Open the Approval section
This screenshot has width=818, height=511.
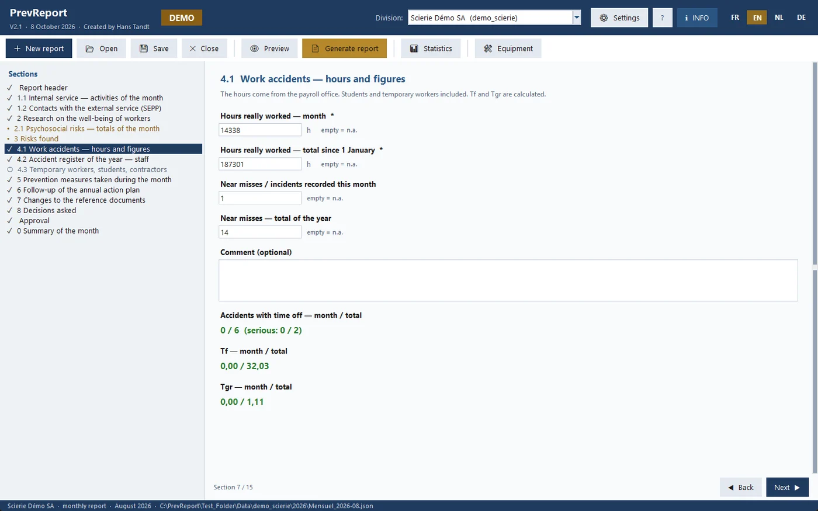103,221
